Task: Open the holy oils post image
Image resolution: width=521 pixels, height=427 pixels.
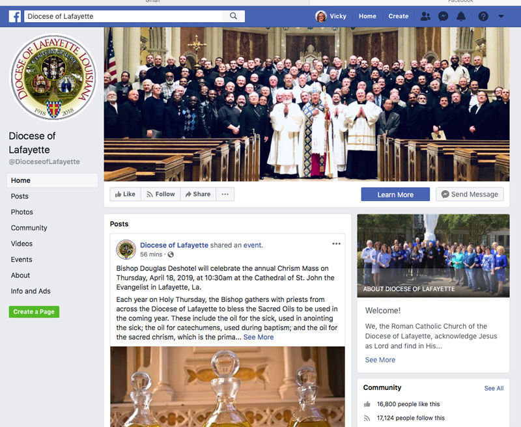Action: 227,387
